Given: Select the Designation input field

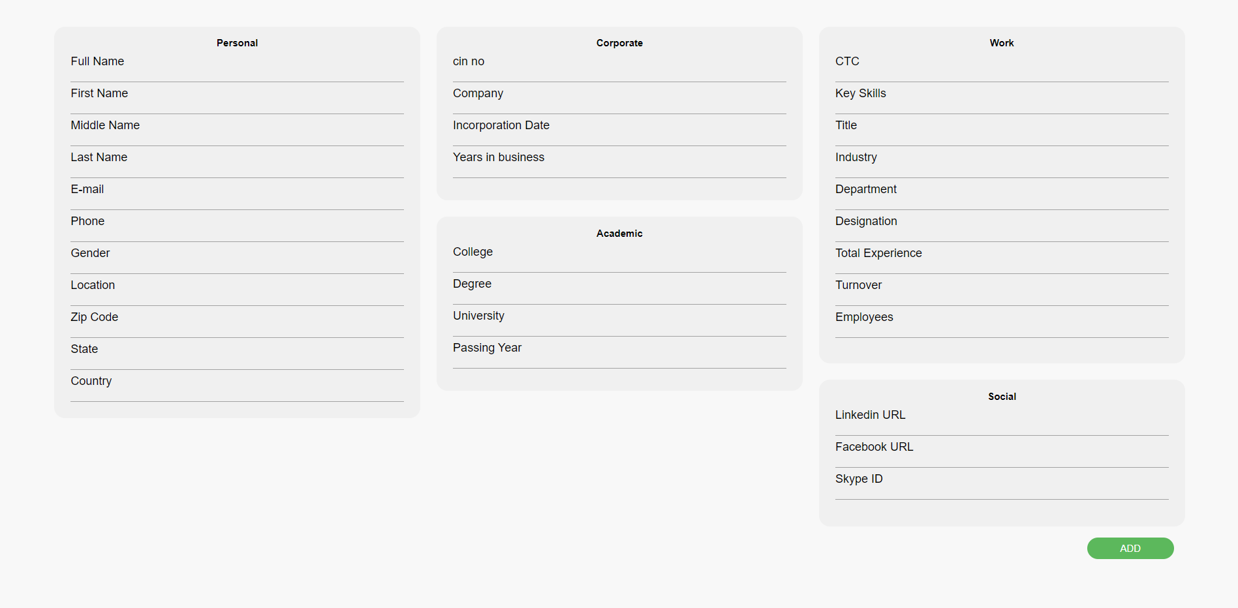Looking at the screenshot, I should [1001, 226].
